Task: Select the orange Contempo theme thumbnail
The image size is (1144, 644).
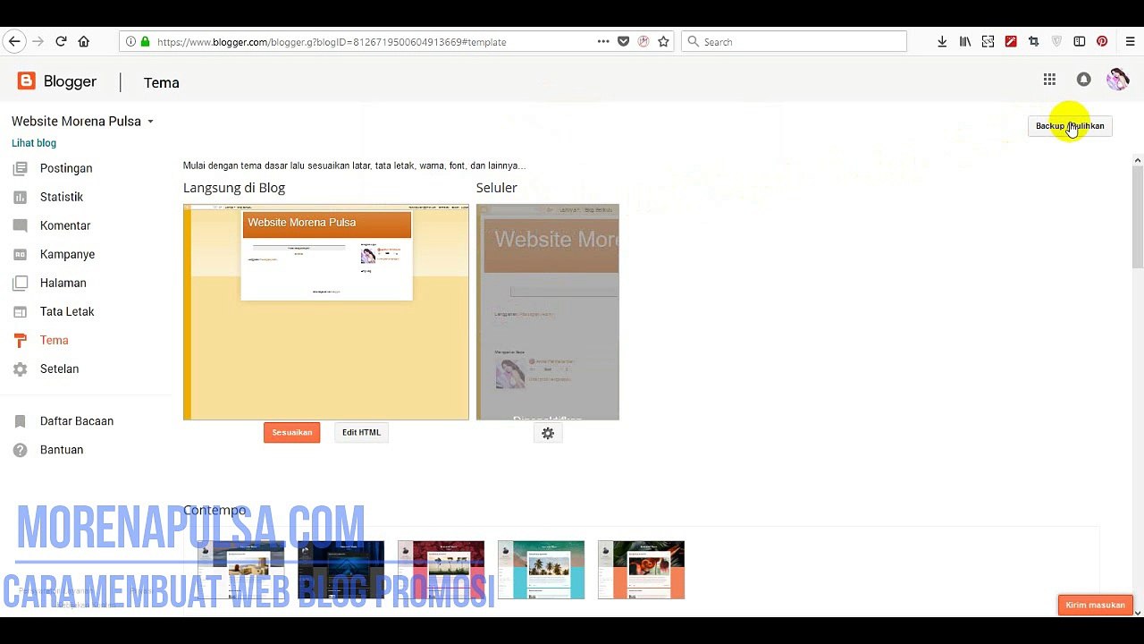Action: [641, 570]
